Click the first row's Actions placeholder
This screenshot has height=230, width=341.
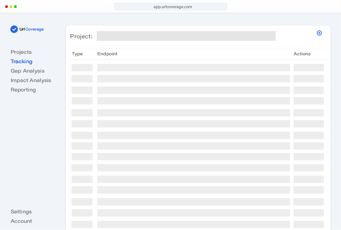(x=308, y=68)
